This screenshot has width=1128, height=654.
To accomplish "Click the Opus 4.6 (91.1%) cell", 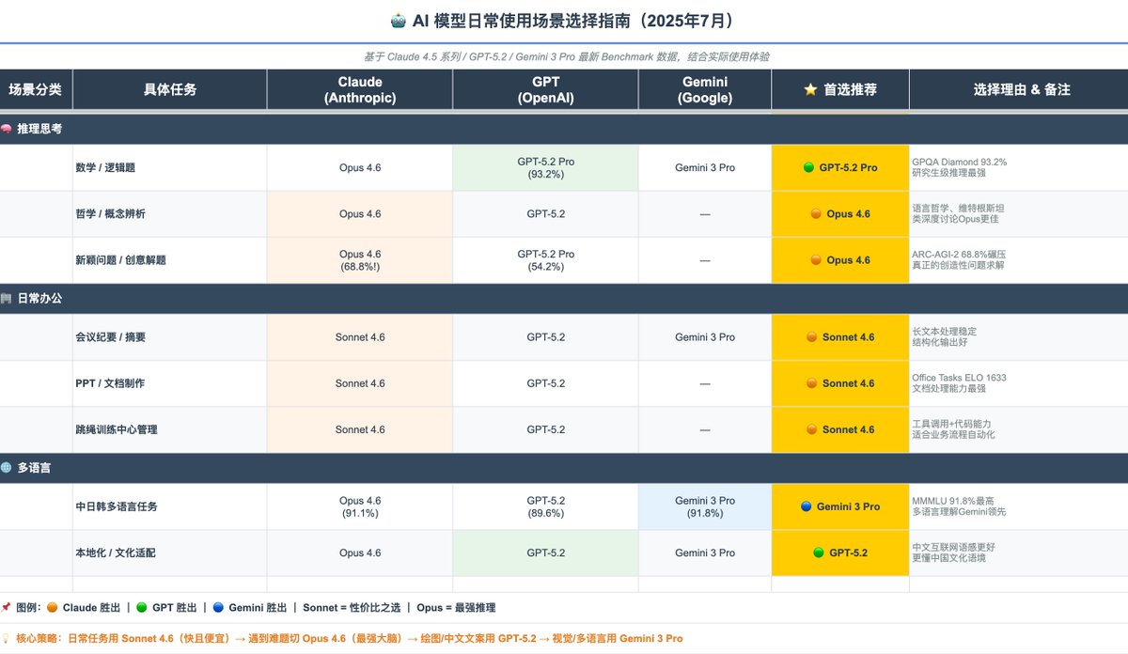I will pos(360,506).
